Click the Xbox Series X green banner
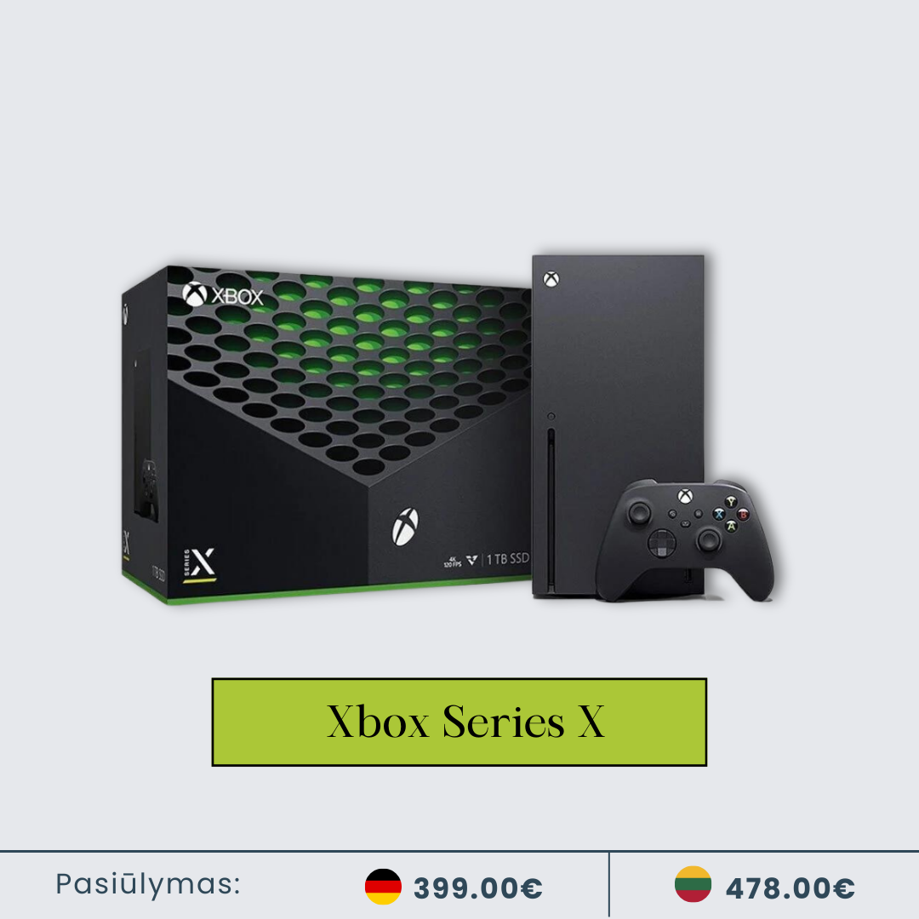Screen dimensions: 919x919 (459, 722)
